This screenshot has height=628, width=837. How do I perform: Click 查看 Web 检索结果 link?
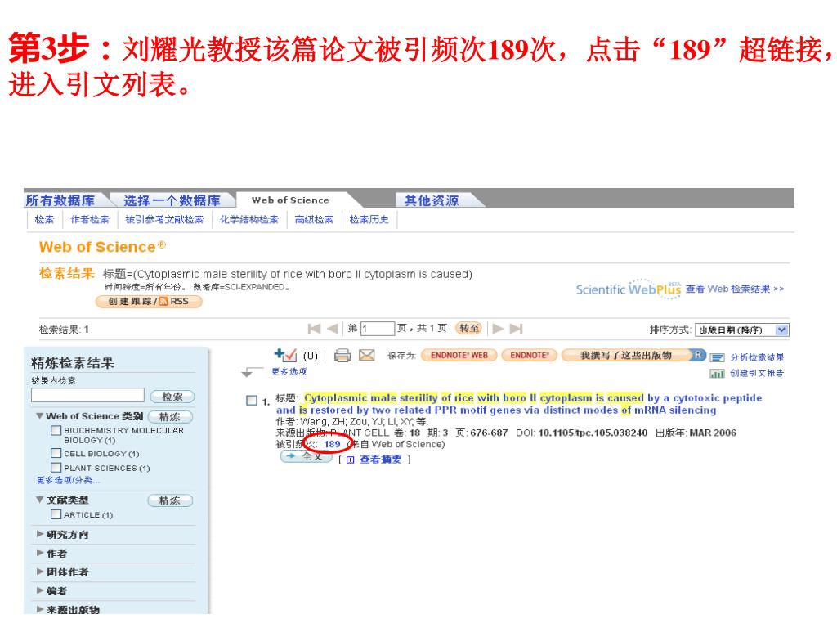[735, 289]
